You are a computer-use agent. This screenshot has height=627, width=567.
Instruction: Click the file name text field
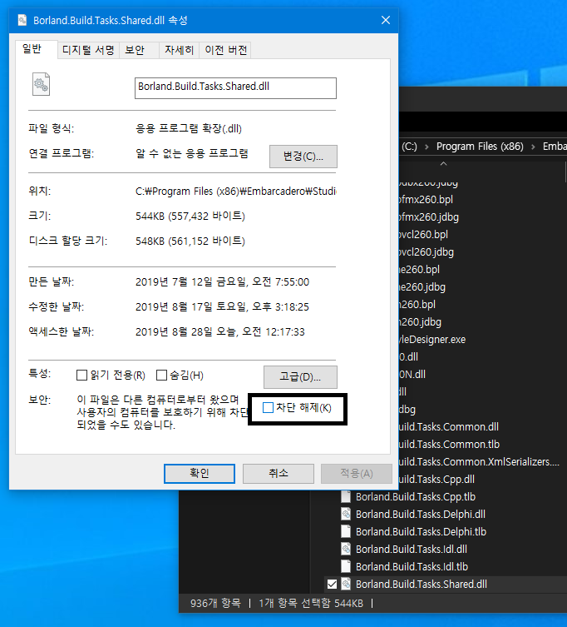[235, 87]
